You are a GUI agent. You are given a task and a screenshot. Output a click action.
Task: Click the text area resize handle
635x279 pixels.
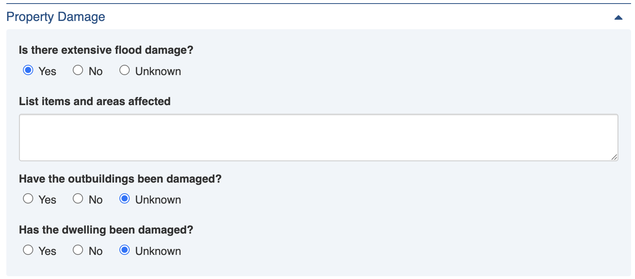(x=614, y=157)
